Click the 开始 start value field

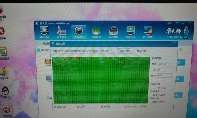click(165, 70)
